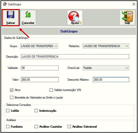
Task: Click into the Descrição text field
Action: tap(75, 57)
